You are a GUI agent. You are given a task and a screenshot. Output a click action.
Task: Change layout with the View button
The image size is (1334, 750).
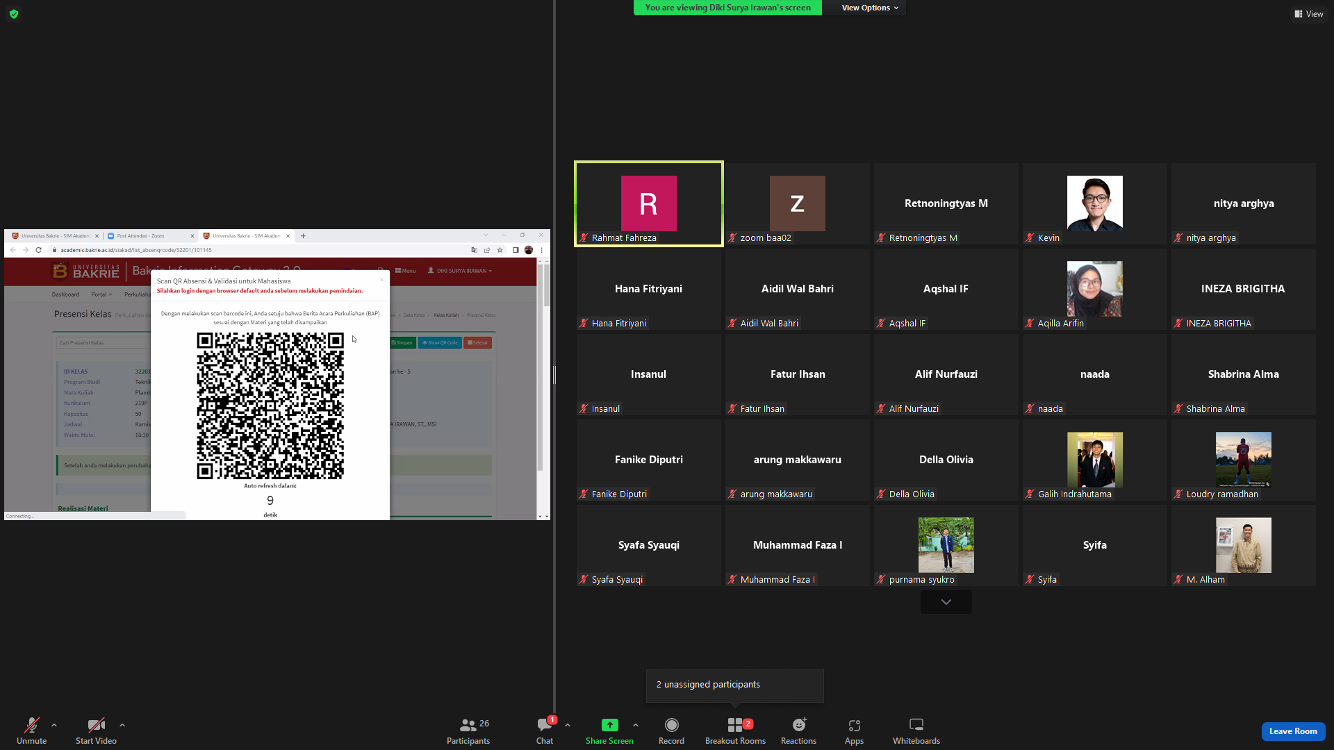tap(1308, 14)
